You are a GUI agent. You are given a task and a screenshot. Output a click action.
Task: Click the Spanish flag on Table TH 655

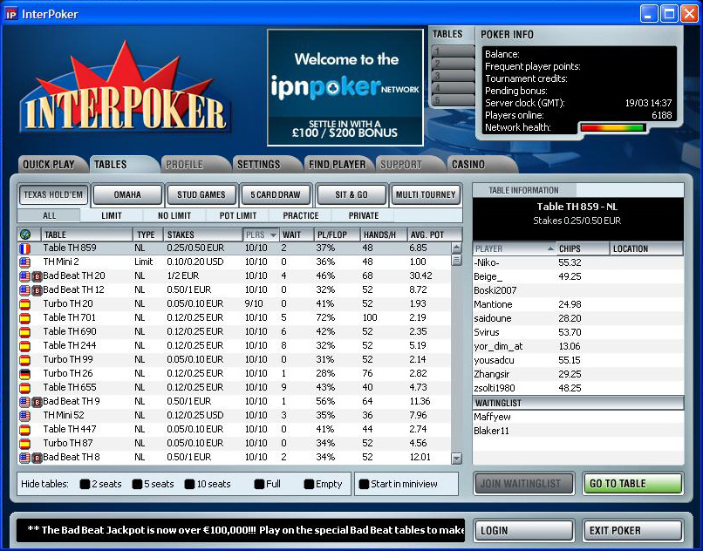pyautogui.click(x=24, y=387)
